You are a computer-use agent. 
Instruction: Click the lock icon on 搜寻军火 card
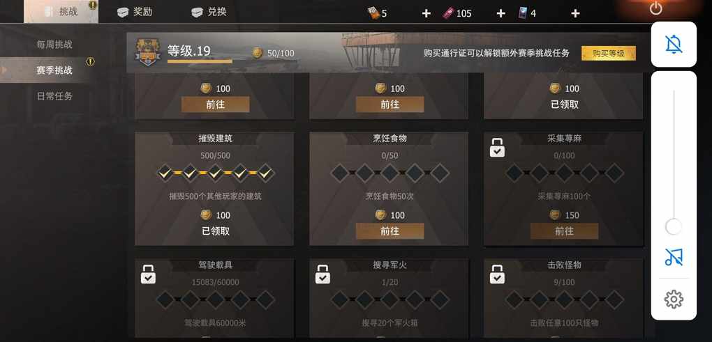tap(322, 274)
